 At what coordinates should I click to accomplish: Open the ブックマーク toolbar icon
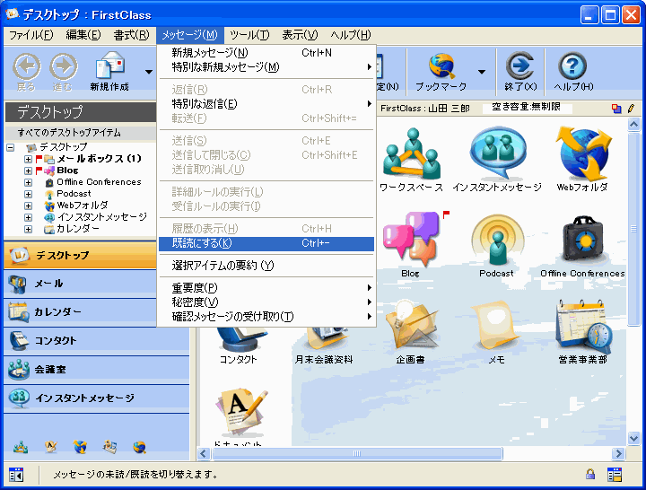441,68
